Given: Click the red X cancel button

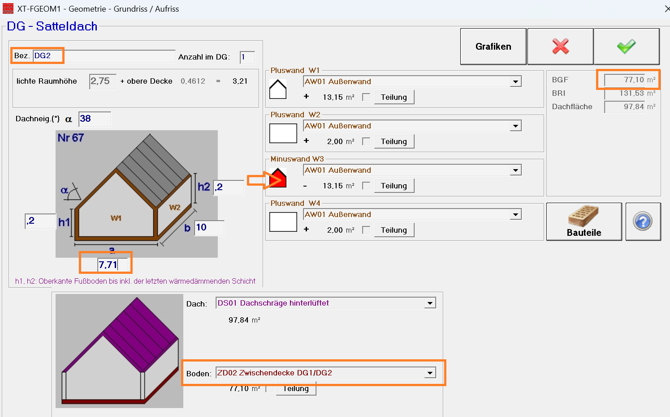Looking at the screenshot, I should pos(560,47).
